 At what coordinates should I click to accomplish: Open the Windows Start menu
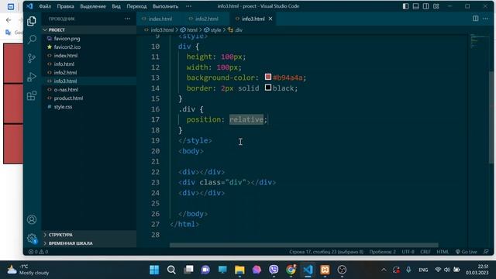[x=154, y=270]
